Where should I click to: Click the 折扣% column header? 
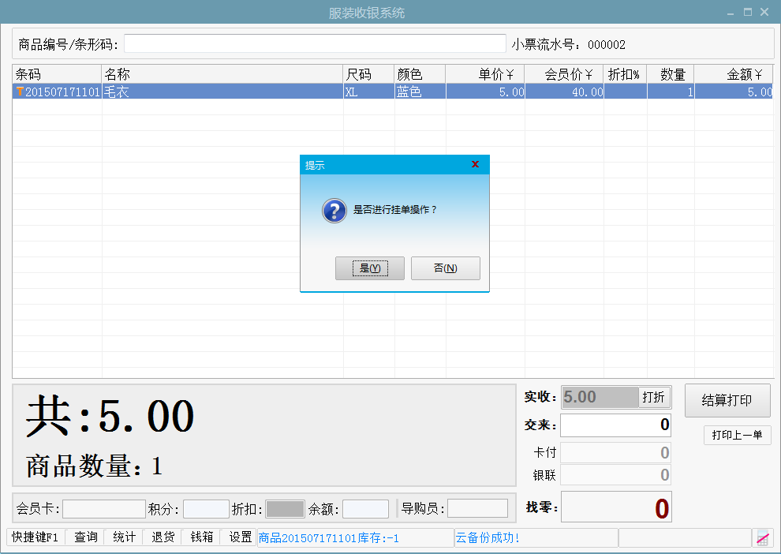(625, 74)
